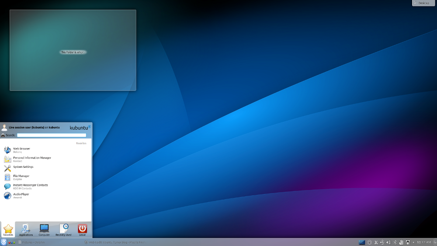Click the virtual desktop pager
The width and height of the screenshot is (437, 246).
362,243
